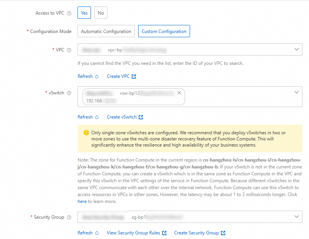The image size is (309, 239).
Task: Click inside the vSwitch selection field
Action: click(190, 97)
